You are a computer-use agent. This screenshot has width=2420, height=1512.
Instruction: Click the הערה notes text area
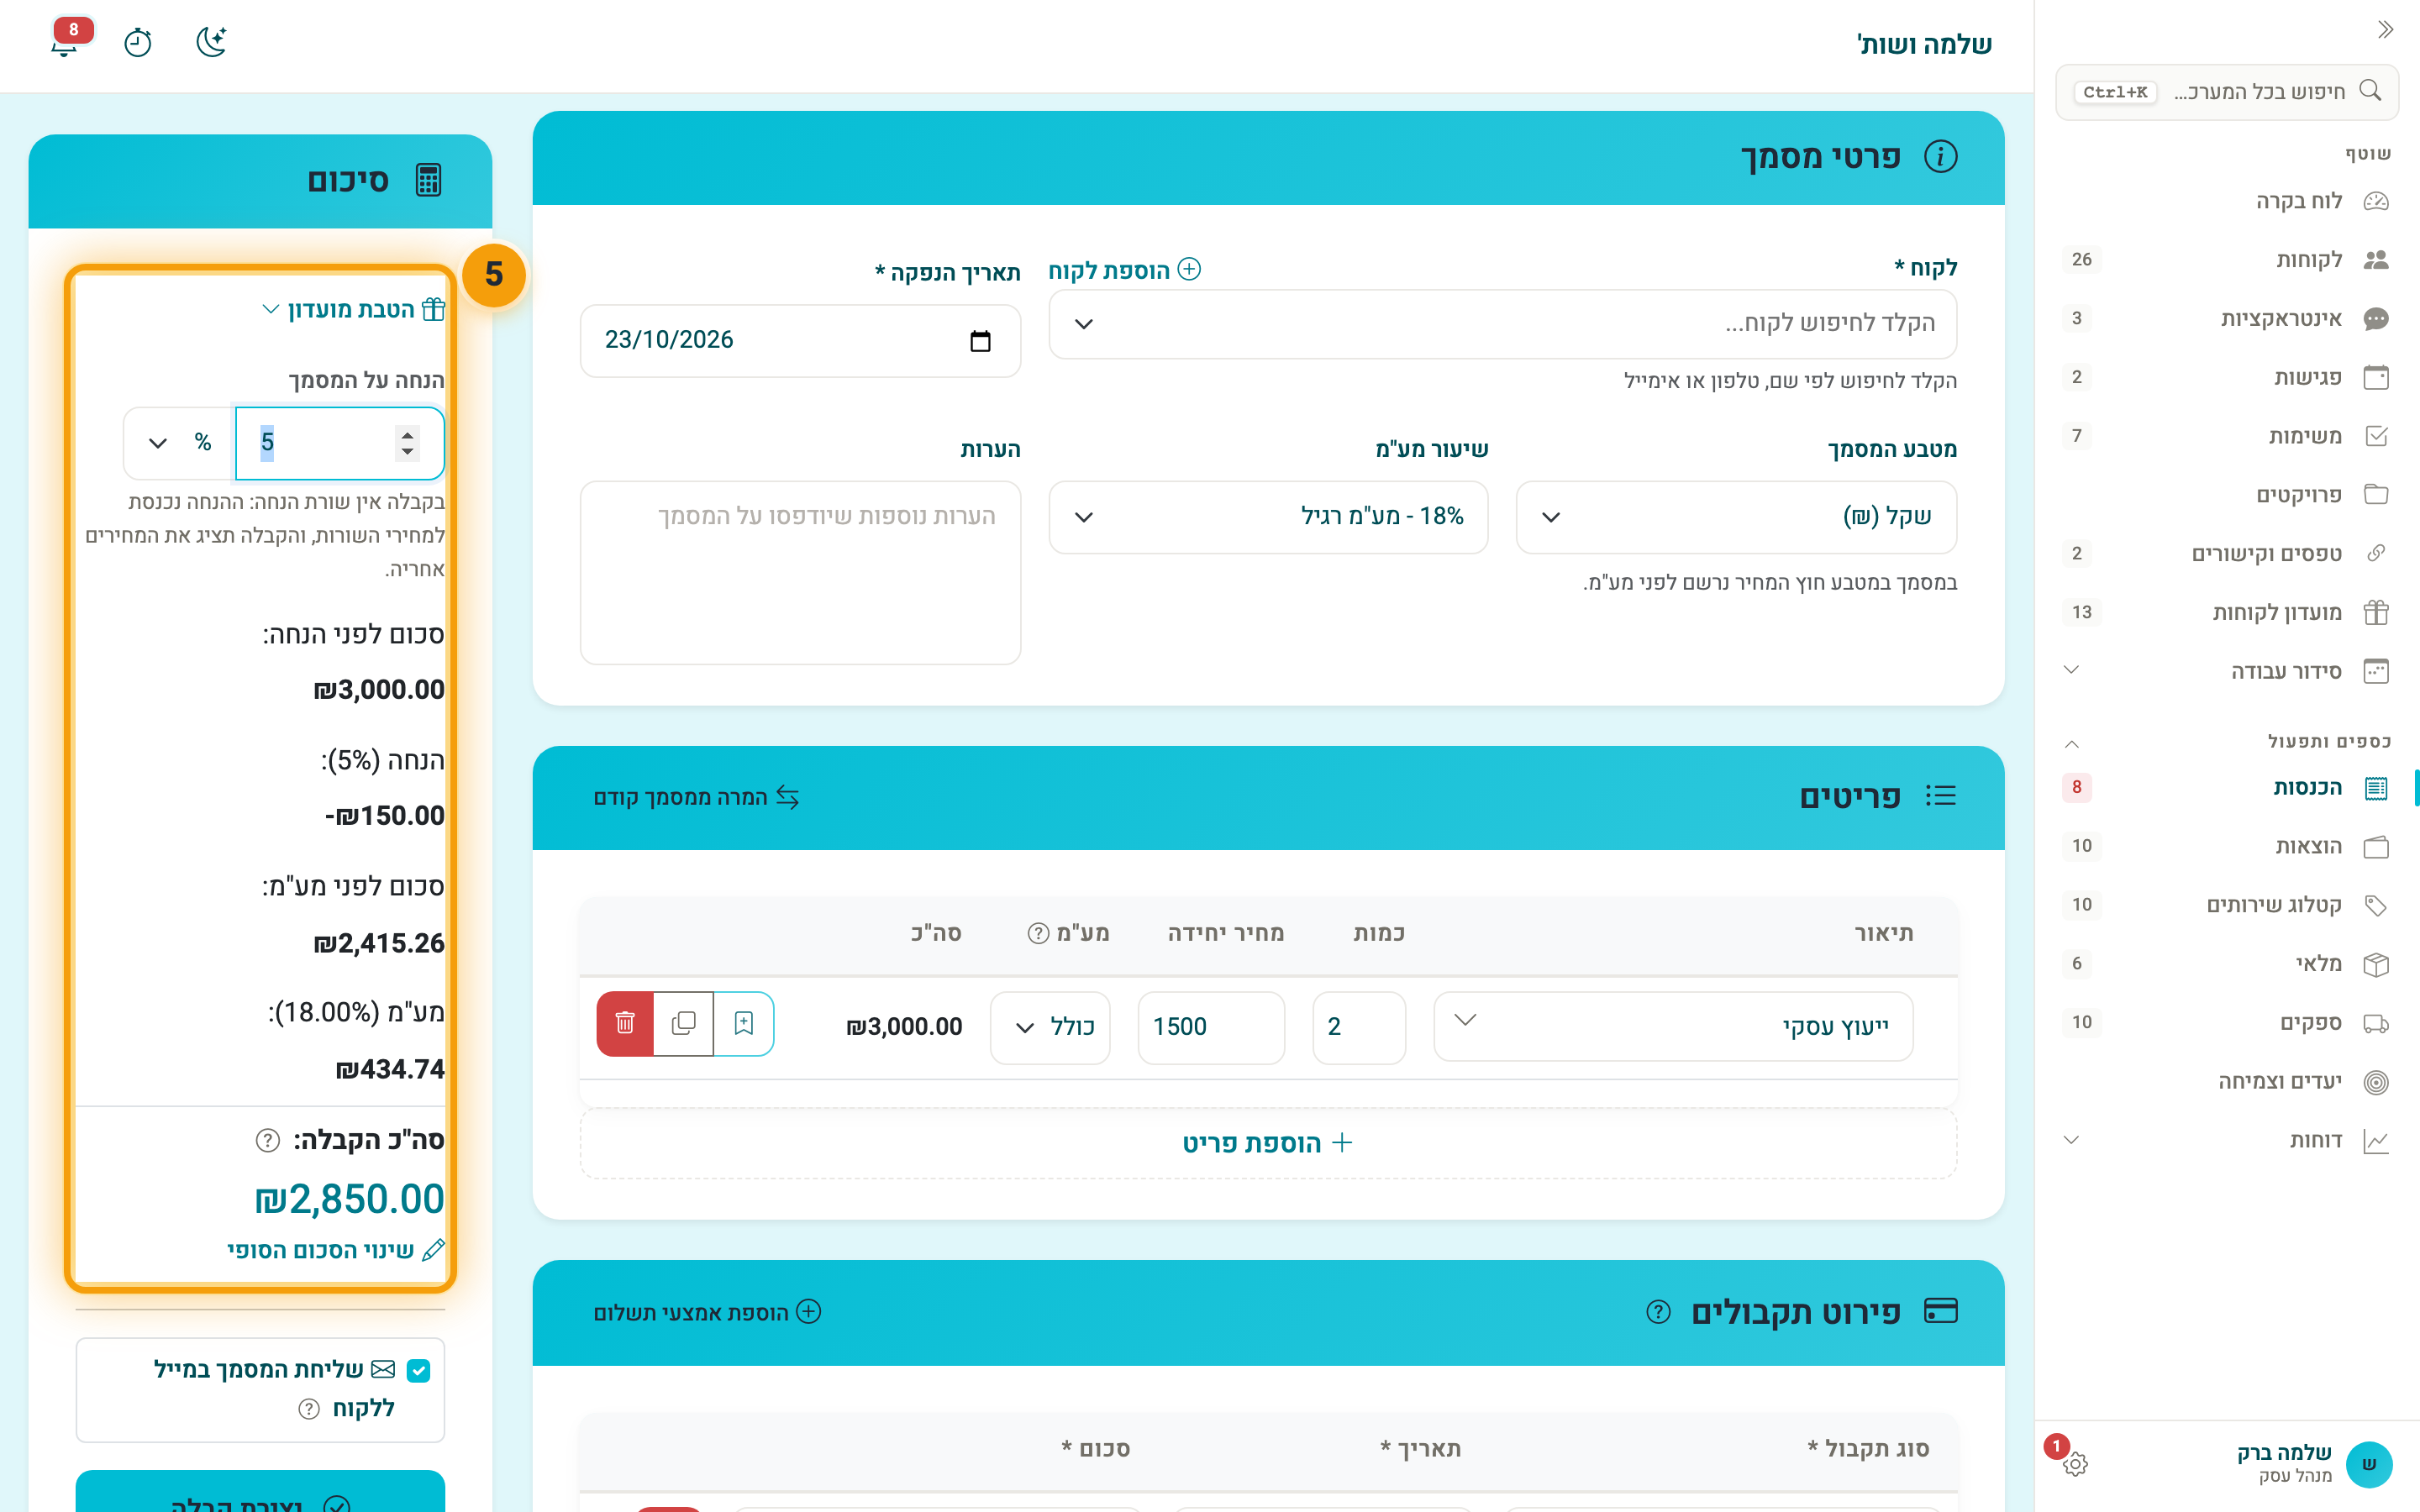click(800, 573)
